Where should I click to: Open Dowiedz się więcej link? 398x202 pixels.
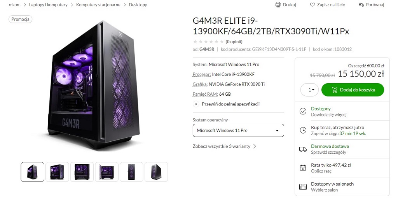(329, 114)
